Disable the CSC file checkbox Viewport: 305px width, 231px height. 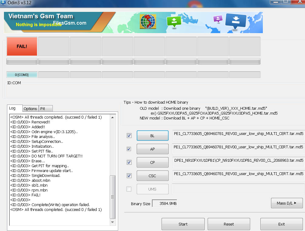[x=129, y=176]
